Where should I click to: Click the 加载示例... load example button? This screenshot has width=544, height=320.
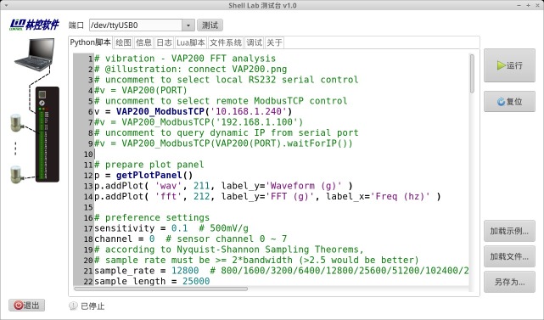[509, 231]
